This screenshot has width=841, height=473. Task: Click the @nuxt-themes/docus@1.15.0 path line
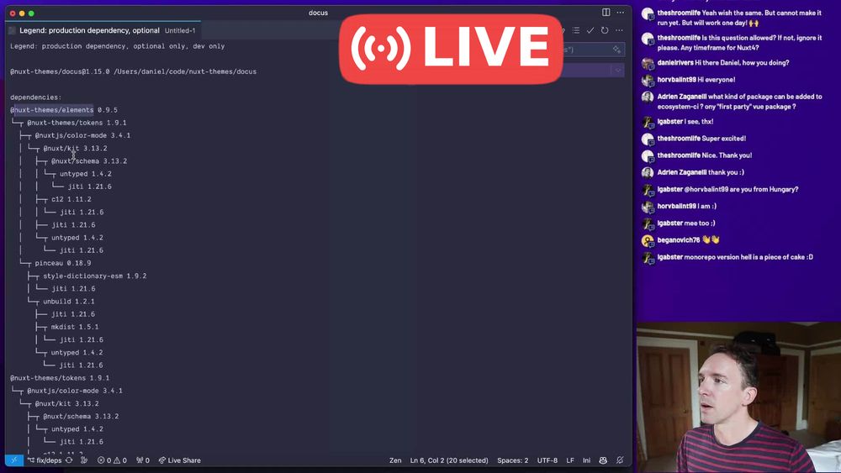click(133, 71)
